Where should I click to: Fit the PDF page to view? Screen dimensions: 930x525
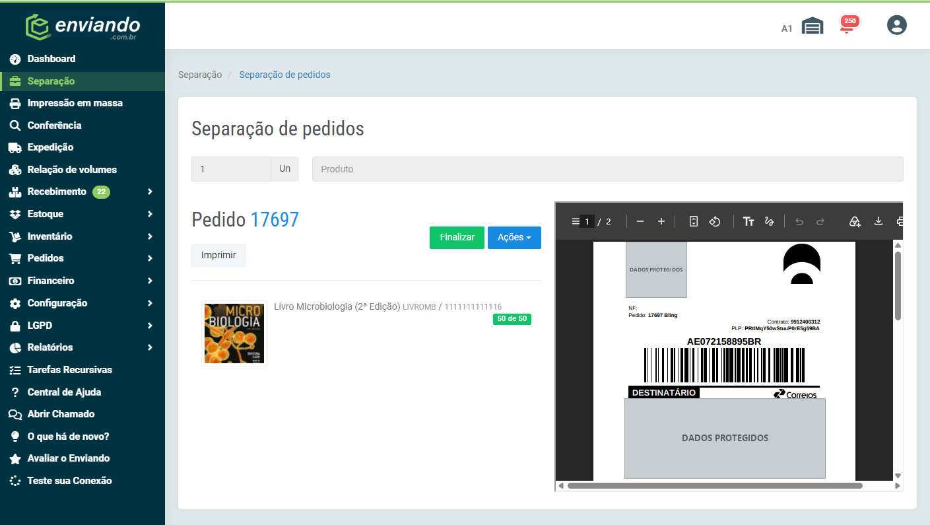pos(694,221)
